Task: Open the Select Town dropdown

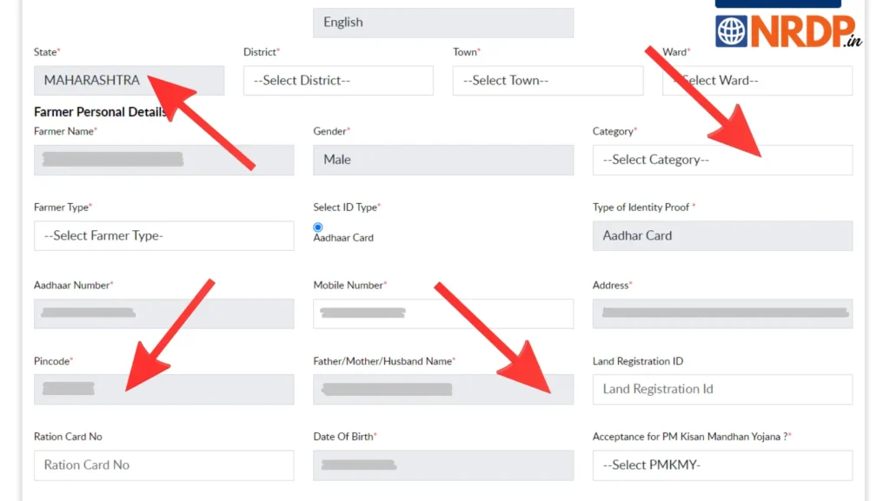Action: [x=548, y=81]
